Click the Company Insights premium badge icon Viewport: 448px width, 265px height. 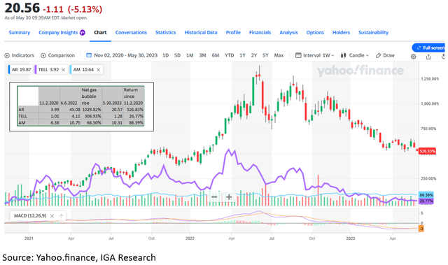[83, 33]
